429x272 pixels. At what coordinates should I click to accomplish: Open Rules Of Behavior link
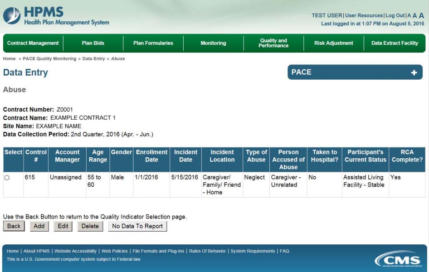[x=207, y=251]
